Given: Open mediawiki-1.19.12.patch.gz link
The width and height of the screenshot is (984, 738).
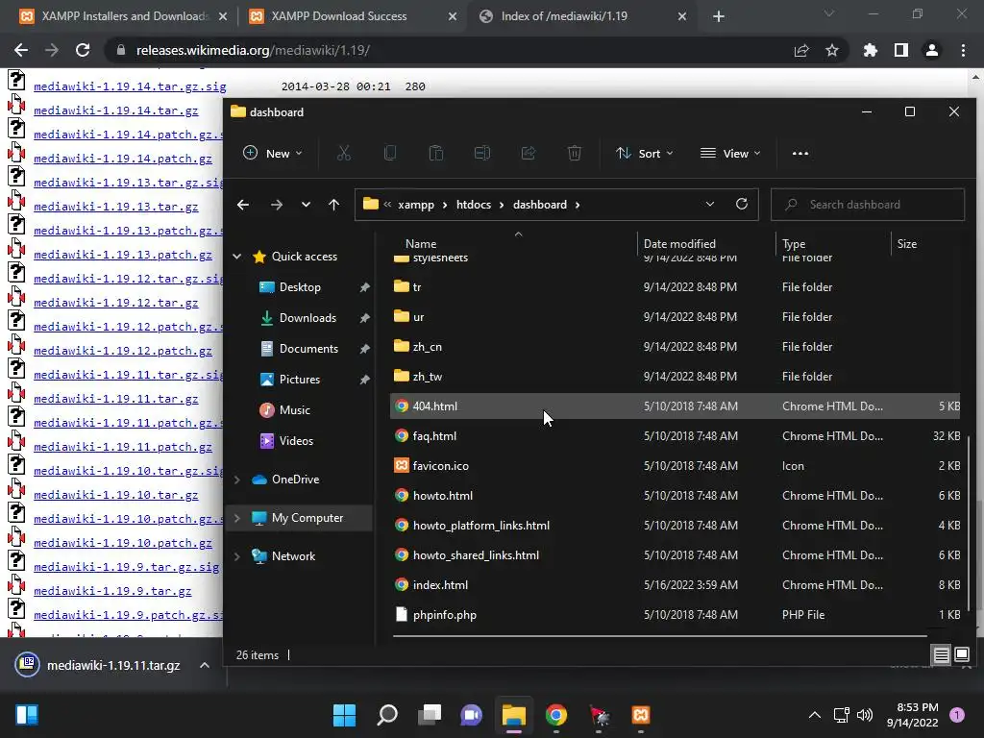Looking at the screenshot, I should (x=123, y=351).
